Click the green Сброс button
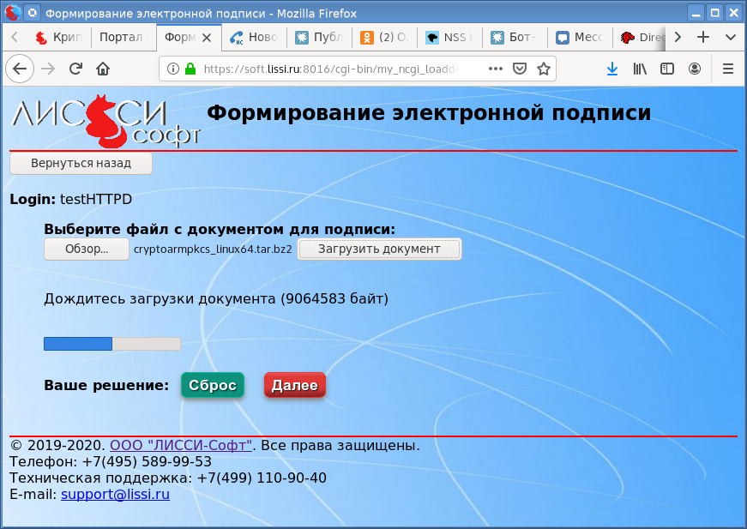747x529 pixels. (212, 386)
